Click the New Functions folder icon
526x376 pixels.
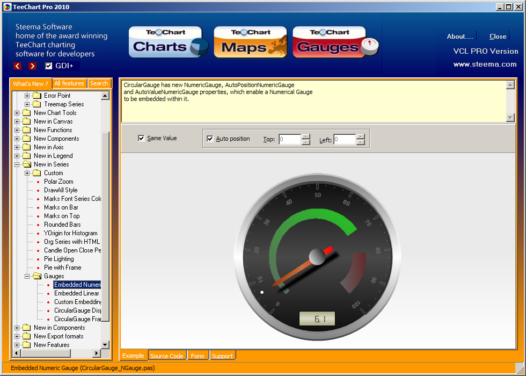pyautogui.click(x=26, y=130)
